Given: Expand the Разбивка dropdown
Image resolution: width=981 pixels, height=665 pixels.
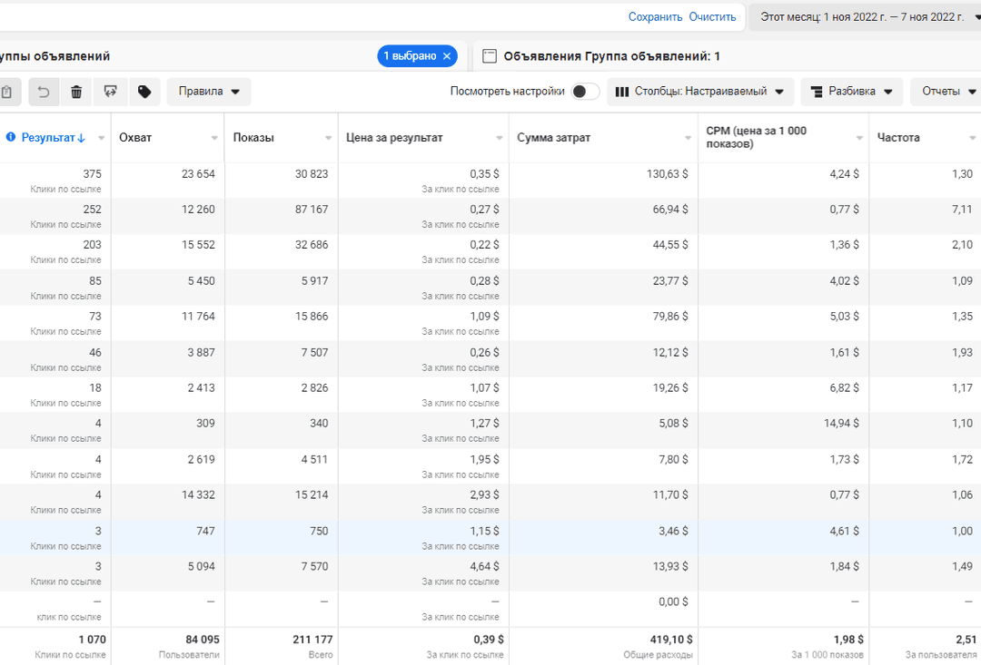Looking at the screenshot, I should click(851, 92).
